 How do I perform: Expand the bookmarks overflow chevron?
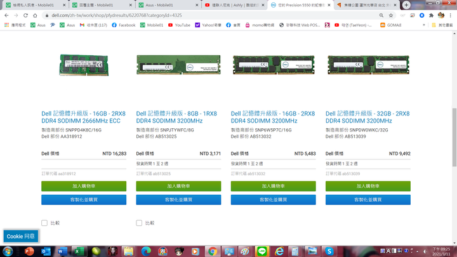424,25
